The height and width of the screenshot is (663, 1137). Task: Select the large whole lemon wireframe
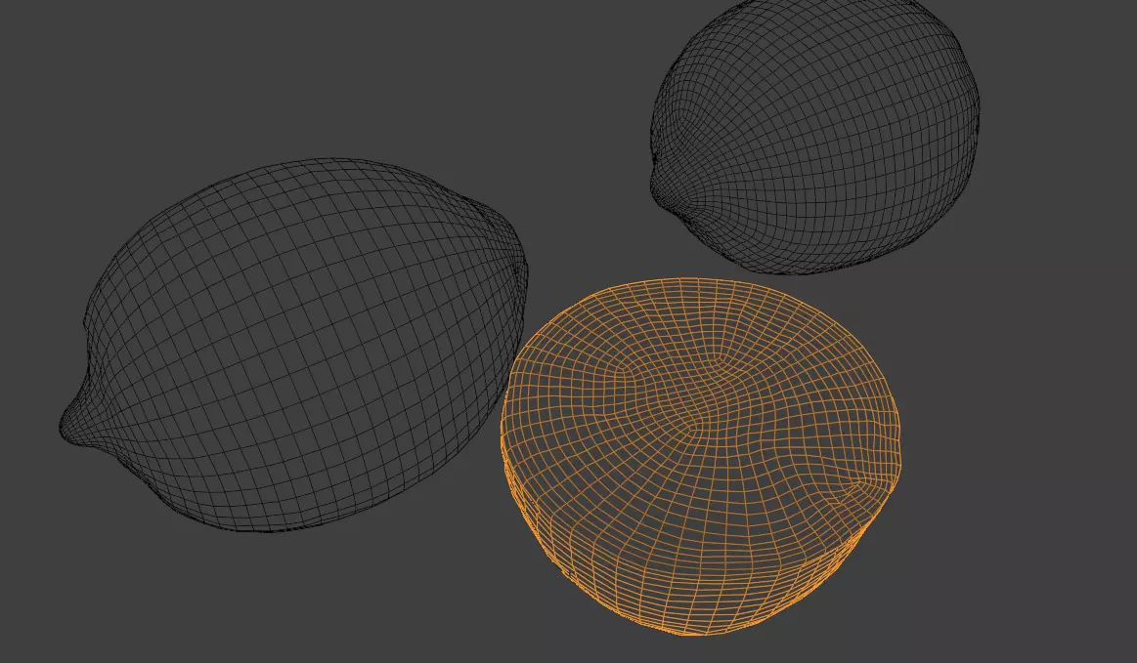(293, 345)
